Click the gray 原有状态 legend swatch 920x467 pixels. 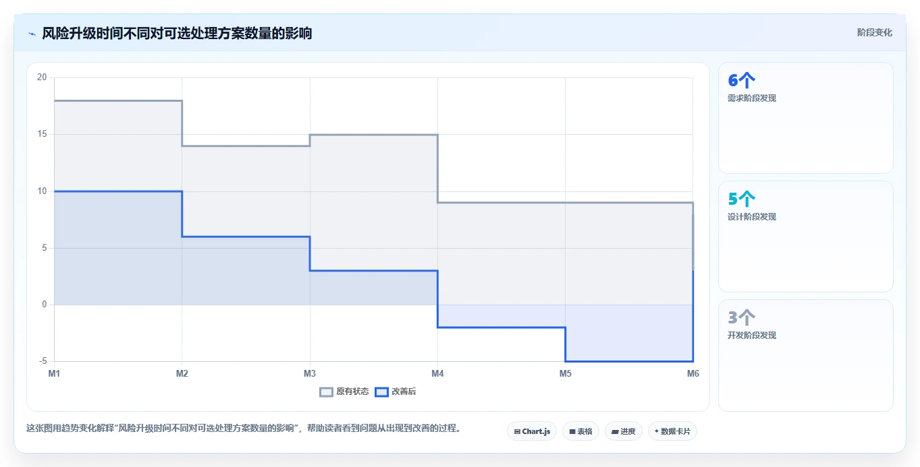coord(326,392)
